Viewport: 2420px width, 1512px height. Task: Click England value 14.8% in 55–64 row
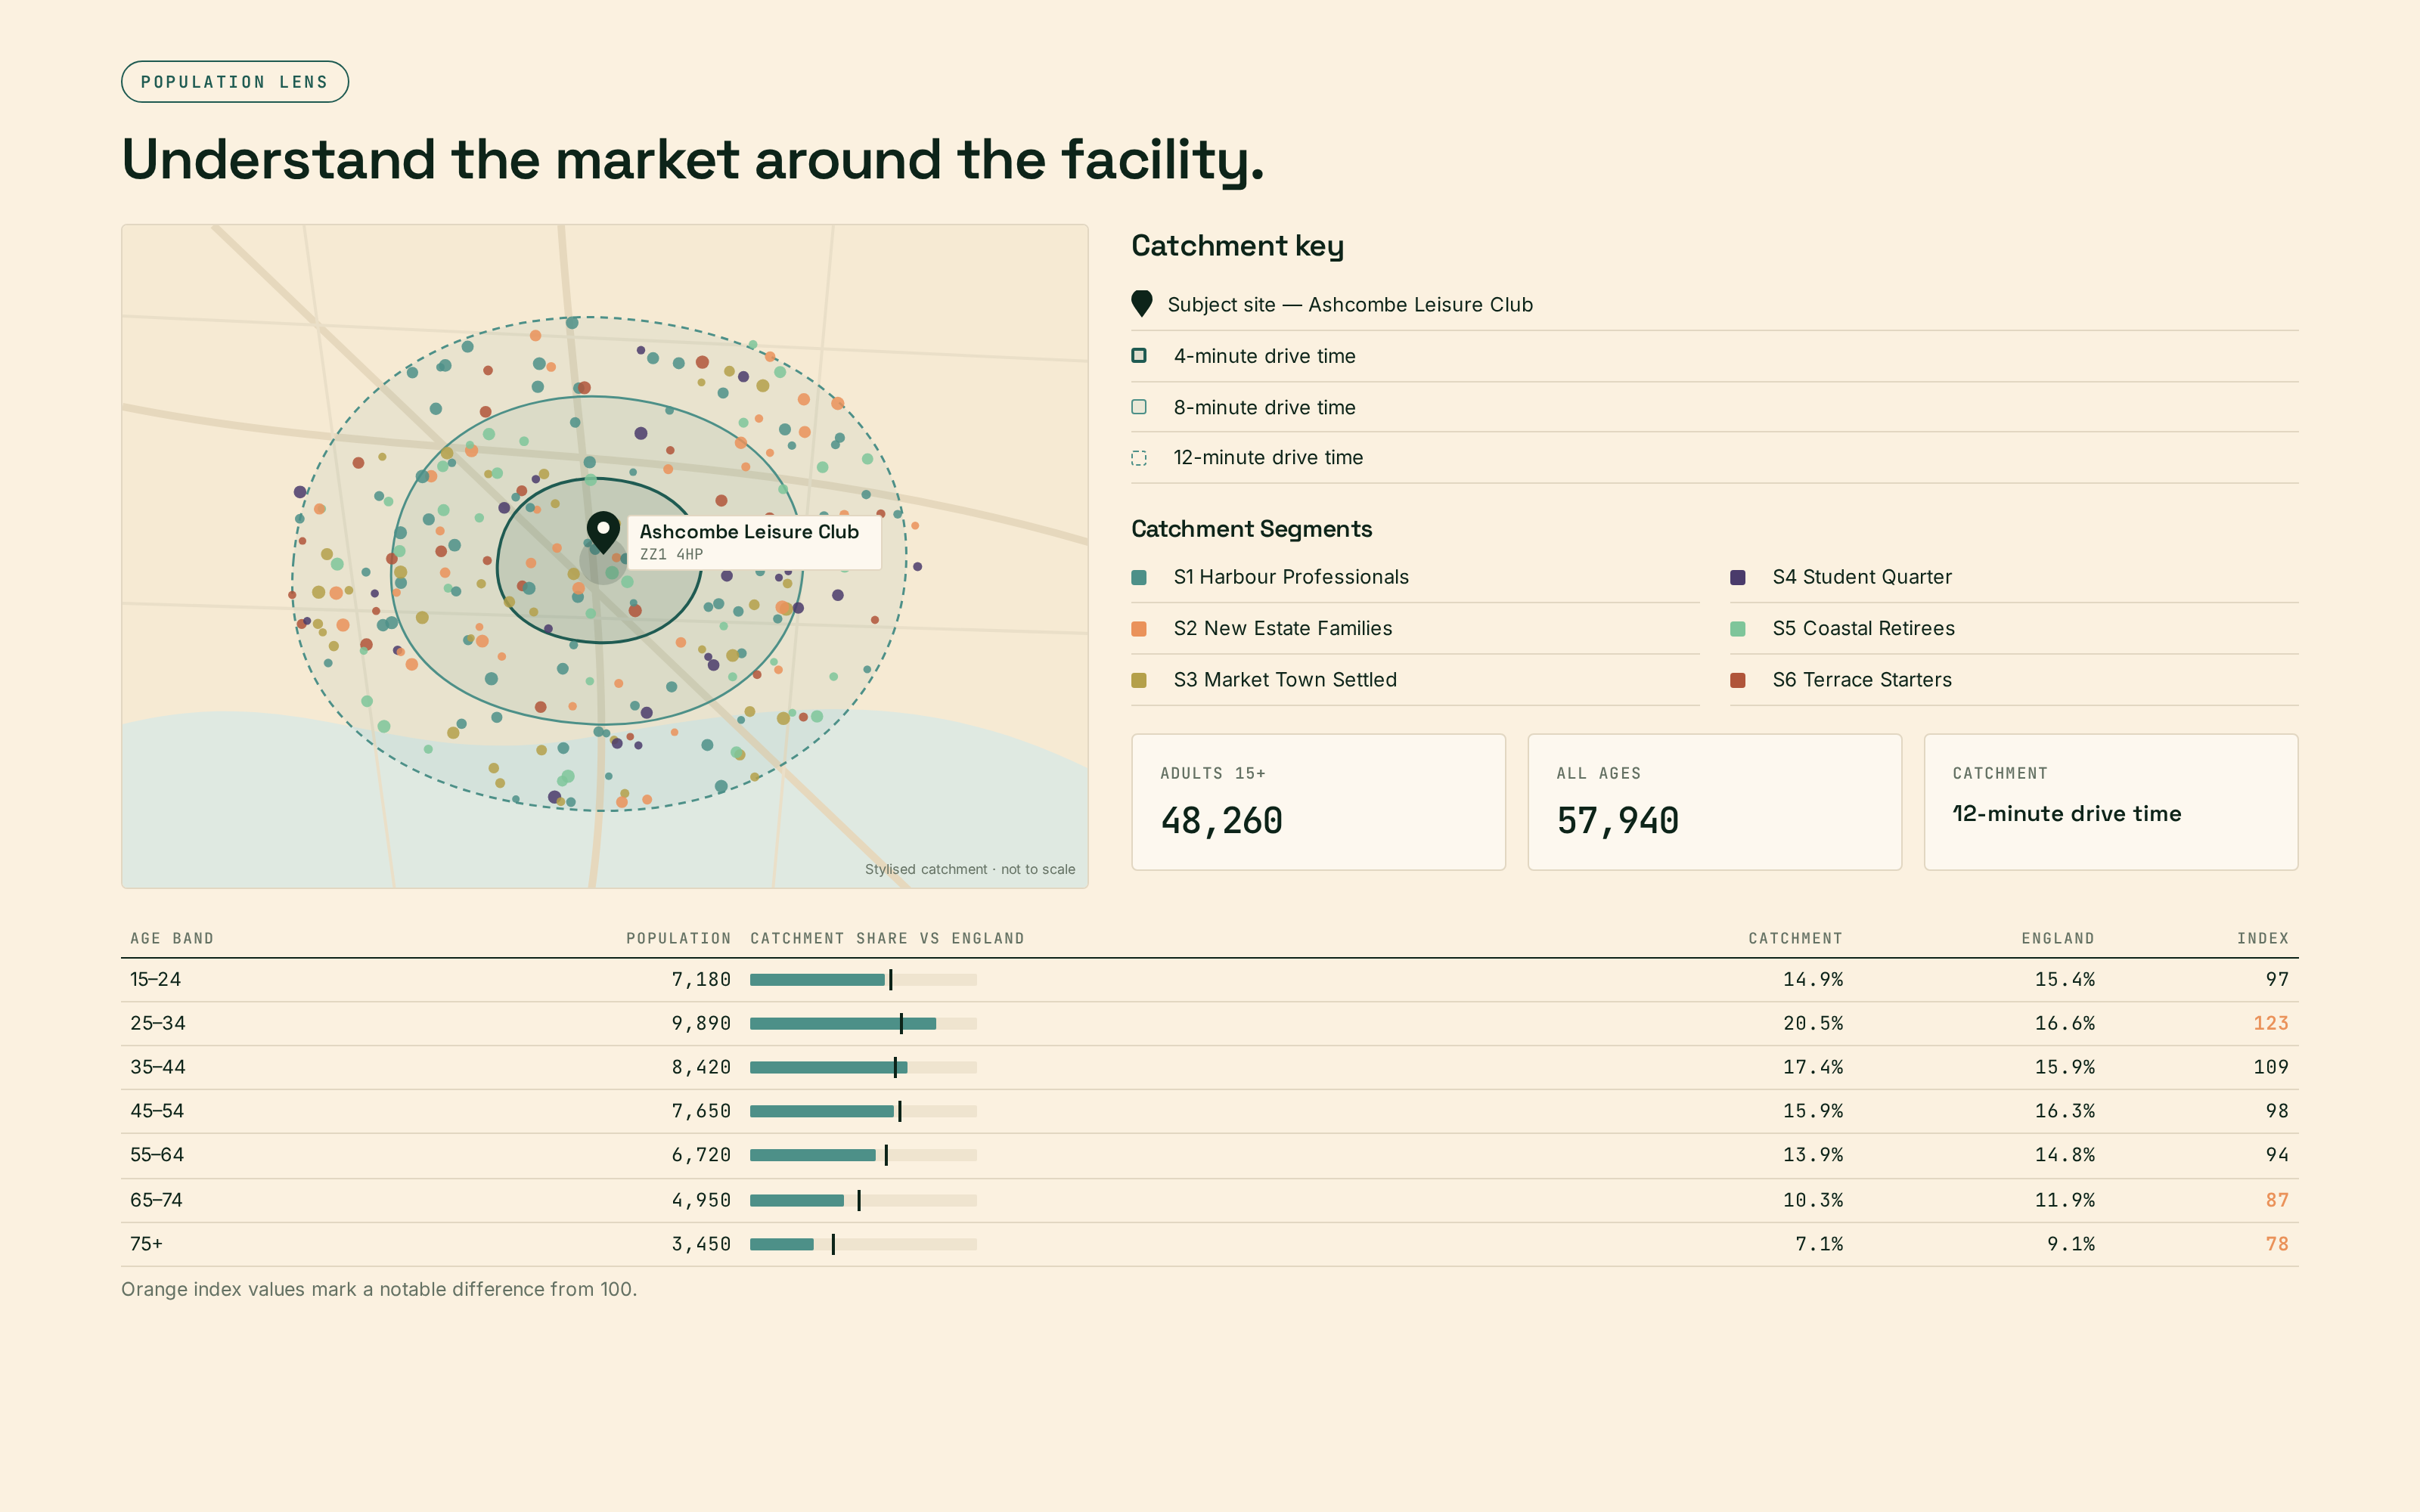point(2065,1155)
